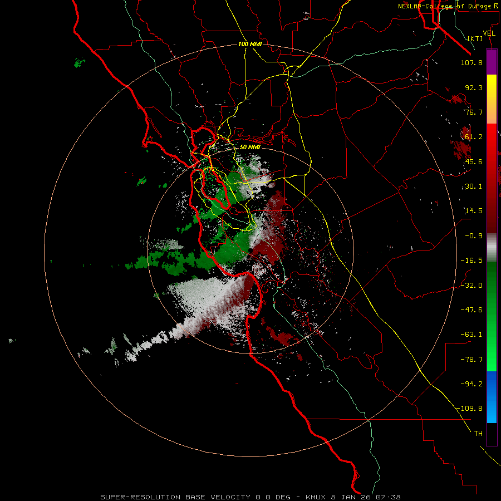Click the 07:38 timestamp in the caption

point(388,497)
